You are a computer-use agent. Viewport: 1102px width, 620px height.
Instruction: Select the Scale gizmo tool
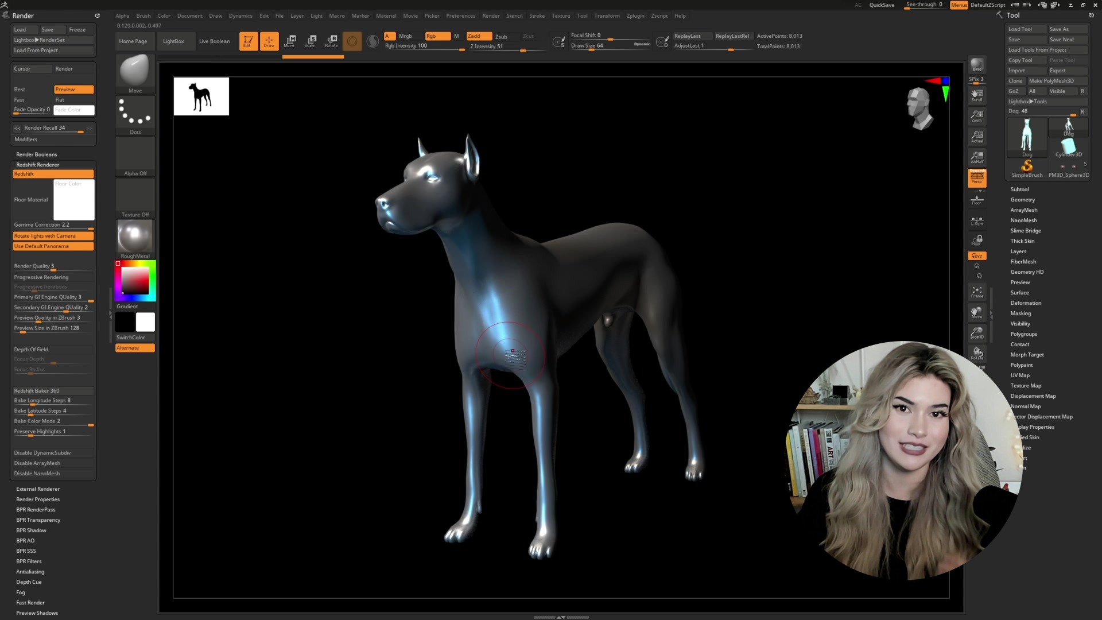310,41
